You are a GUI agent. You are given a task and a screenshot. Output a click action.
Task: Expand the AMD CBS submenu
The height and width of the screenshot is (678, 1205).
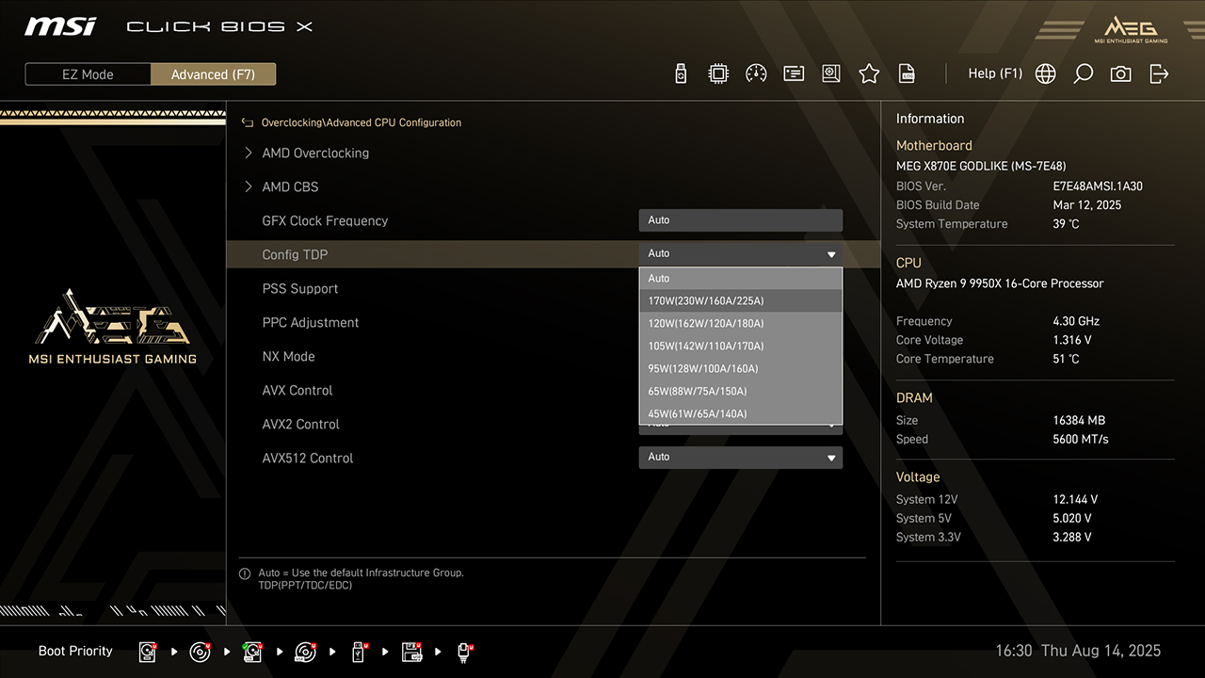click(290, 186)
